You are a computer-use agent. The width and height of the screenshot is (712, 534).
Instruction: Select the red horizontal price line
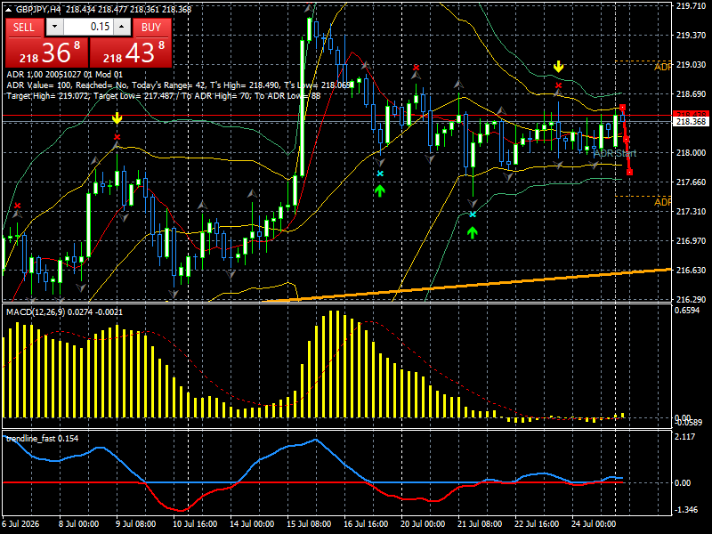336,116
